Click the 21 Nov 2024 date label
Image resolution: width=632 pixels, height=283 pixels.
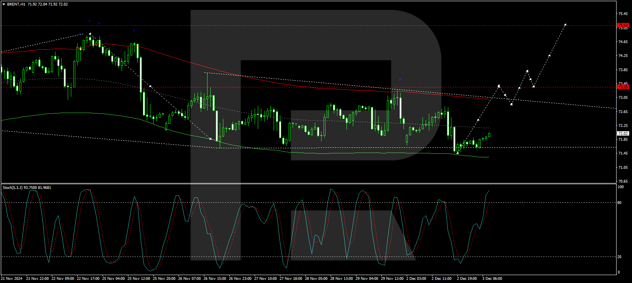(12, 279)
